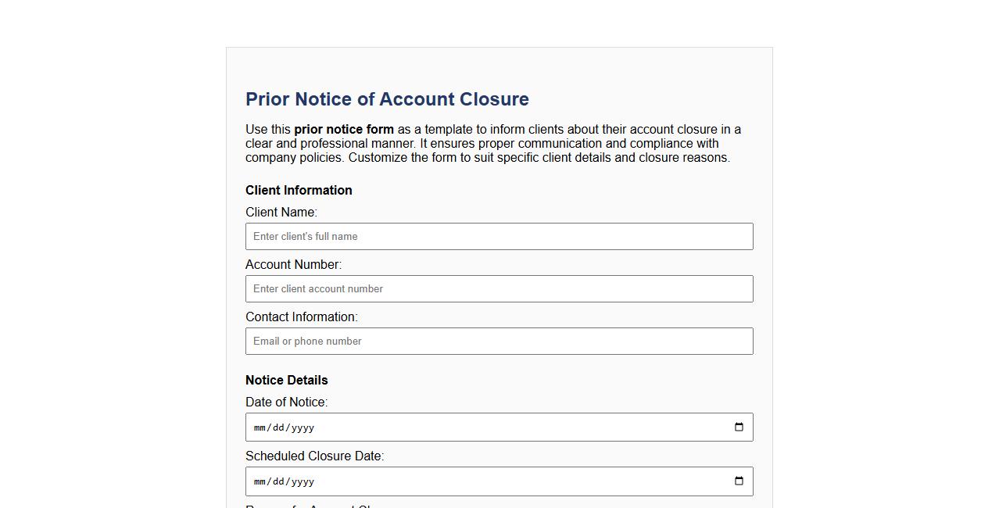Screen dimensions: 999x508
Task: Open the Date of Notice calendar picker
Action: pyautogui.click(x=738, y=427)
